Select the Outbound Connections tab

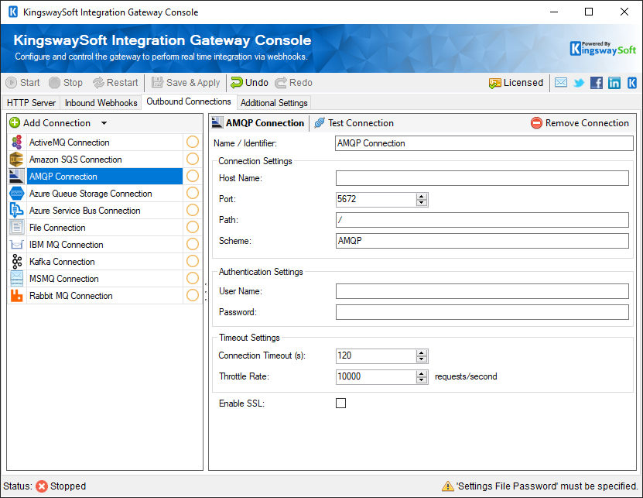tap(189, 101)
